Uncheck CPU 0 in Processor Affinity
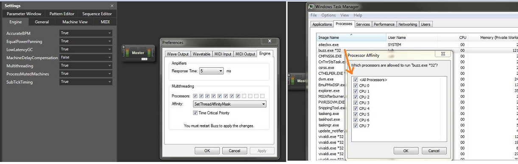Image resolution: width=518 pixels, height=164 pixels. pyautogui.click(x=355, y=85)
